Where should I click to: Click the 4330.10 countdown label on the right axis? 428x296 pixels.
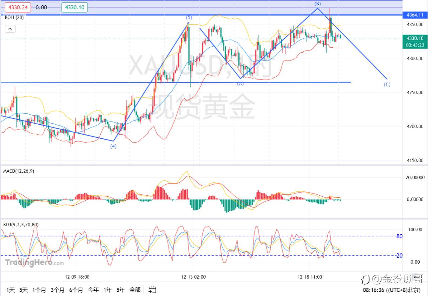[415, 40]
